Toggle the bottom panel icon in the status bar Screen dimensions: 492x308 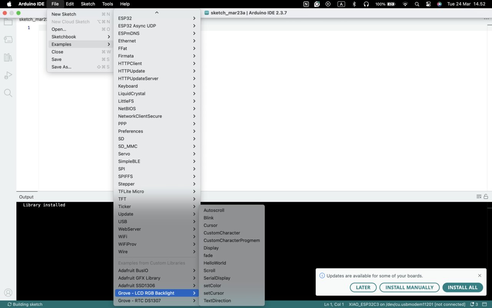pos(485,304)
